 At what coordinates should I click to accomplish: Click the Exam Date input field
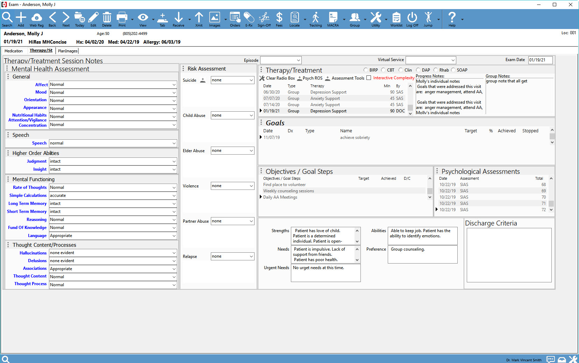(540, 60)
